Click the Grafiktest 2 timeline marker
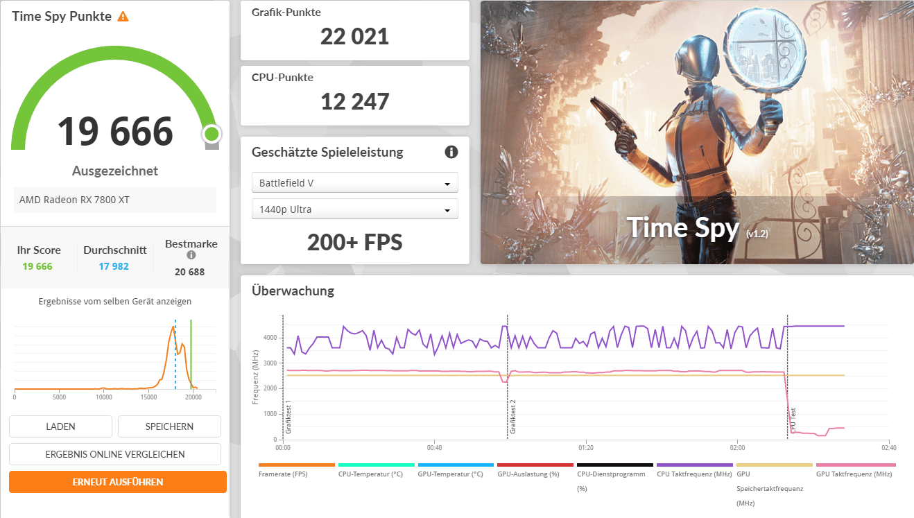 [513, 417]
